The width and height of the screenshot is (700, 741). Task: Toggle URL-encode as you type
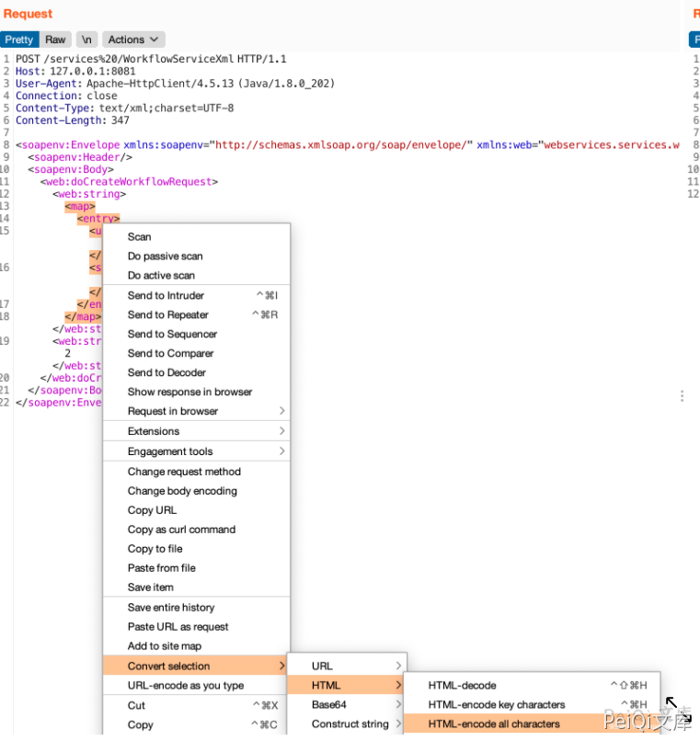(x=186, y=686)
